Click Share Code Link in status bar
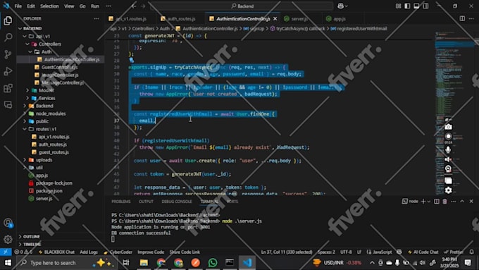 pos(185,252)
